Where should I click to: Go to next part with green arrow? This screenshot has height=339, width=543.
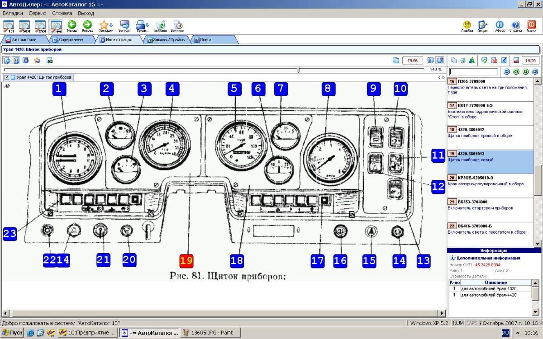click(x=525, y=71)
